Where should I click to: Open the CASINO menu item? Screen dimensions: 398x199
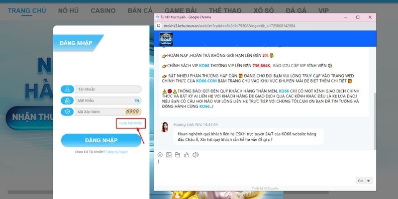pos(103,10)
